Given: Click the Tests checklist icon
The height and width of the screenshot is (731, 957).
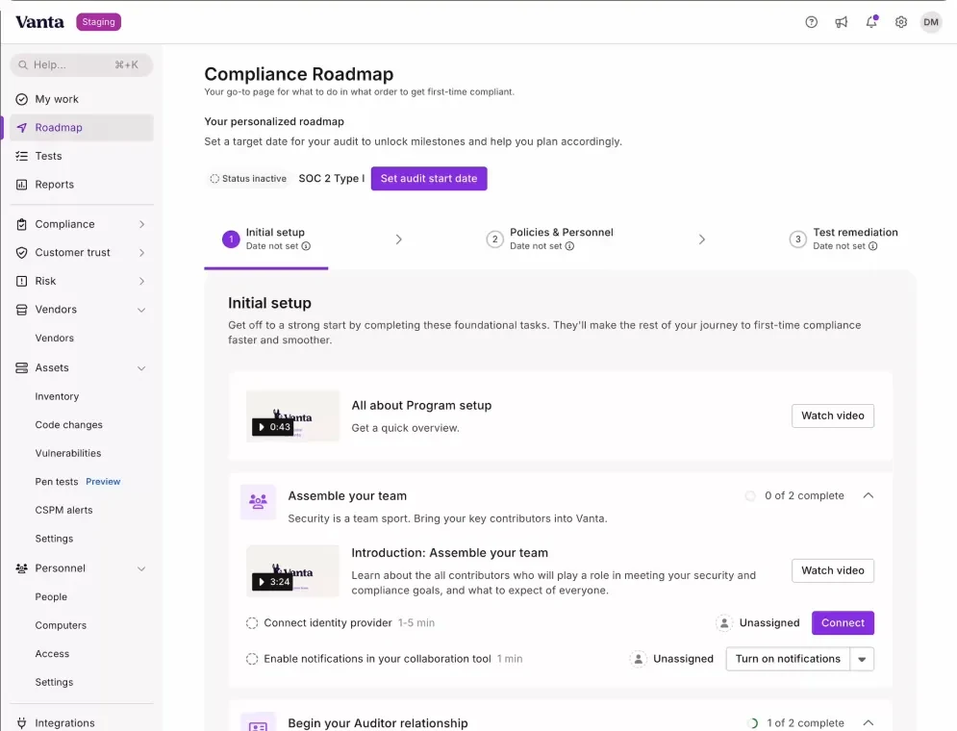Looking at the screenshot, I should click(x=21, y=156).
